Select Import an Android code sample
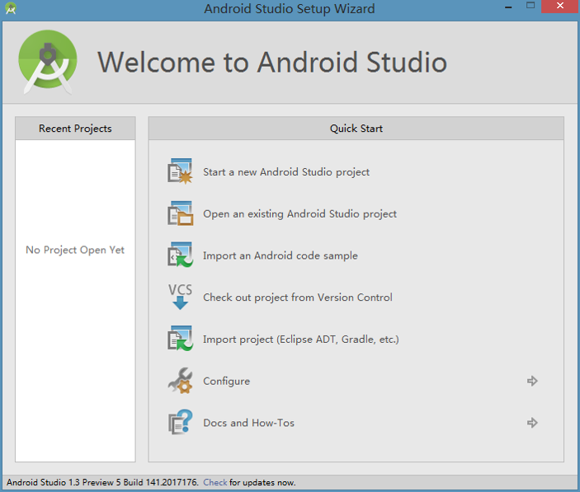 280,255
